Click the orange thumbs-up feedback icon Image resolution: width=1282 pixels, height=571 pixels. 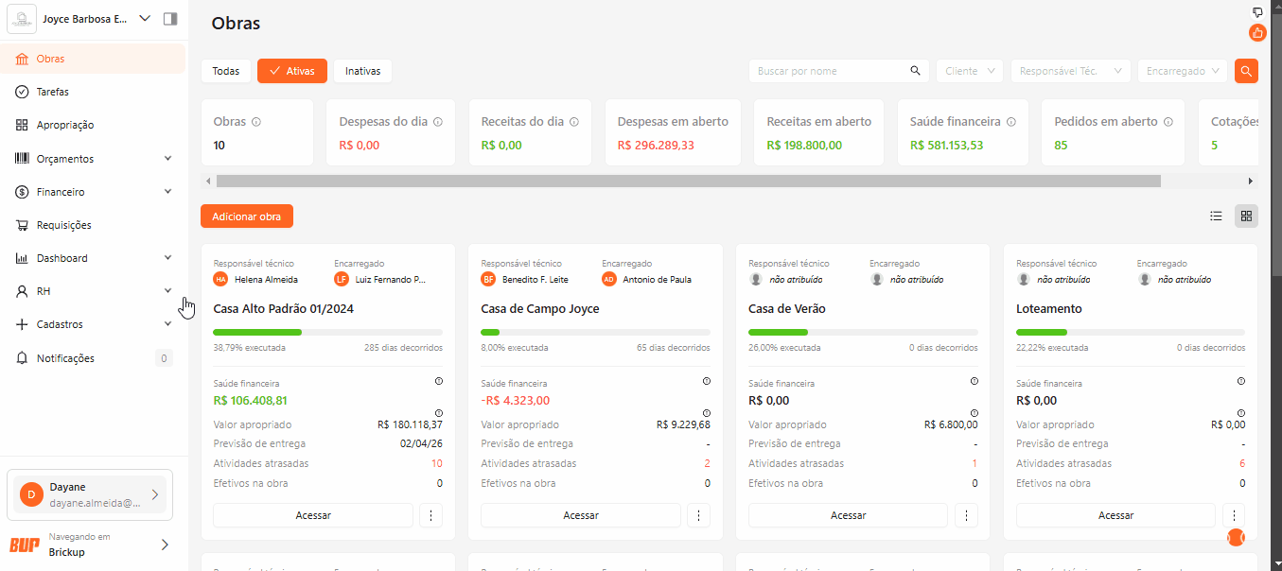tap(1257, 33)
